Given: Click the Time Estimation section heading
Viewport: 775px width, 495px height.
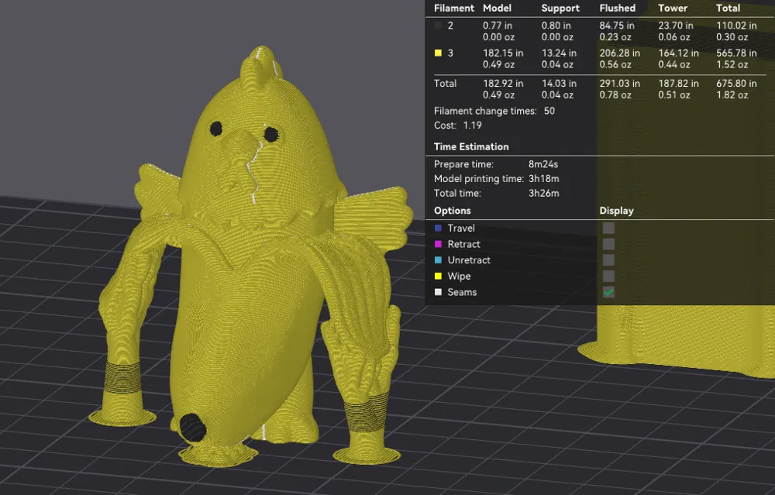Looking at the screenshot, I should click(x=471, y=146).
